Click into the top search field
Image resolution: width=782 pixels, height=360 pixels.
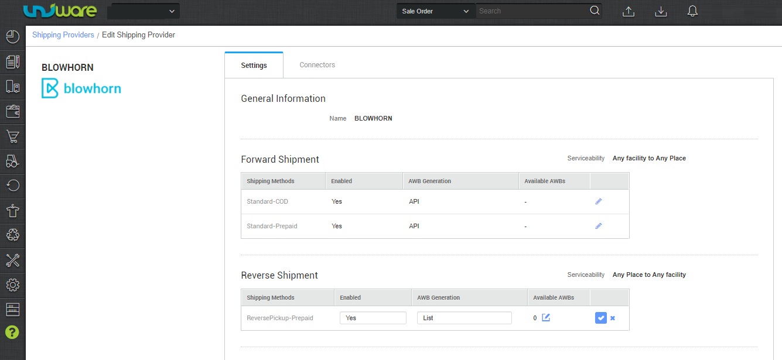[x=532, y=11]
